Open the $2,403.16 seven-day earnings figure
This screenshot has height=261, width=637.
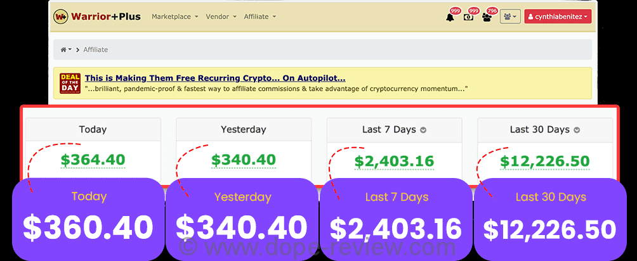[394, 161]
